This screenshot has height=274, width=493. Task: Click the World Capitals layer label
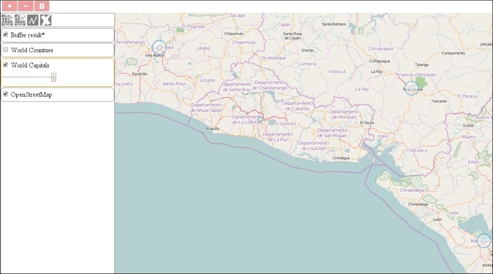30,65
